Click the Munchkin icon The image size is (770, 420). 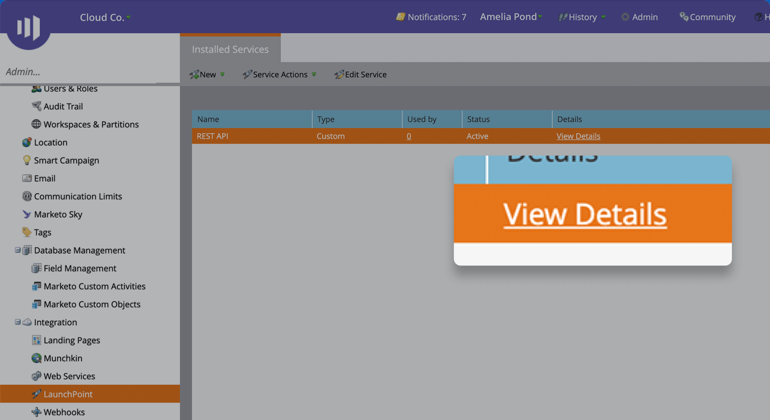(36, 358)
